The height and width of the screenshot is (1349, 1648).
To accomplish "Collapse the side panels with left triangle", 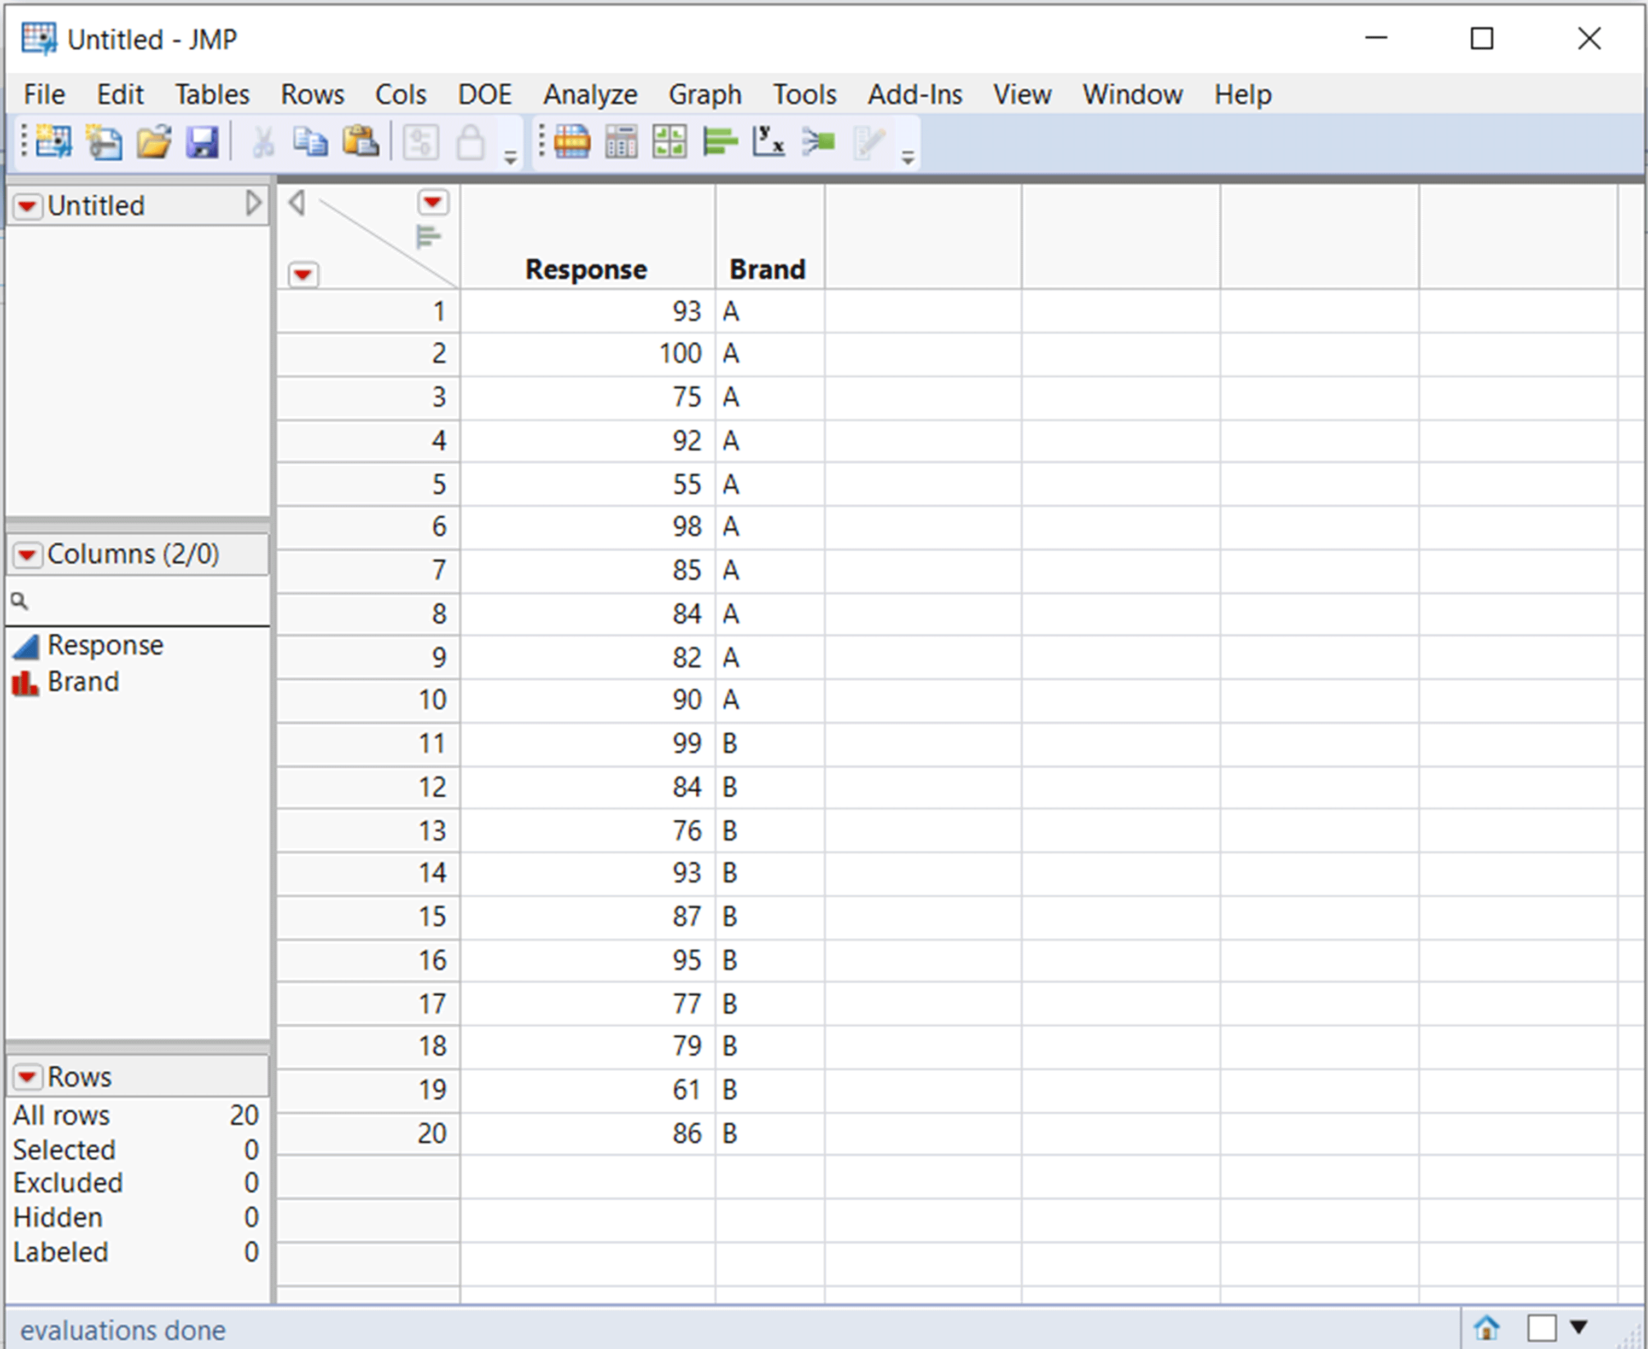I will (x=296, y=203).
